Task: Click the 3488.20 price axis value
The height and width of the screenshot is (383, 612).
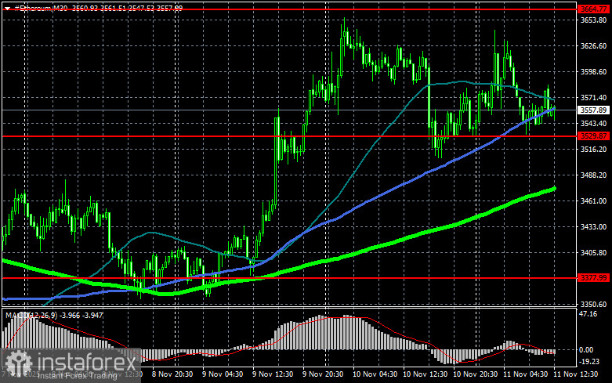Action: click(x=593, y=175)
